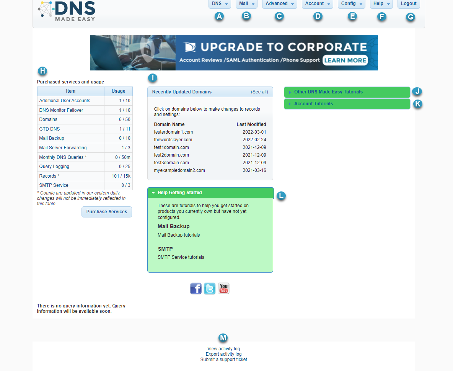Click the Last Modified column heading

click(251, 124)
